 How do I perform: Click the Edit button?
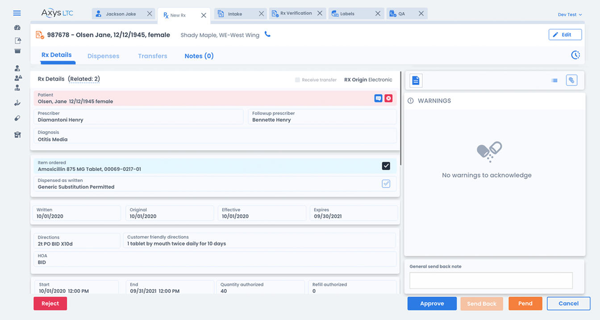click(x=565, y=35)
